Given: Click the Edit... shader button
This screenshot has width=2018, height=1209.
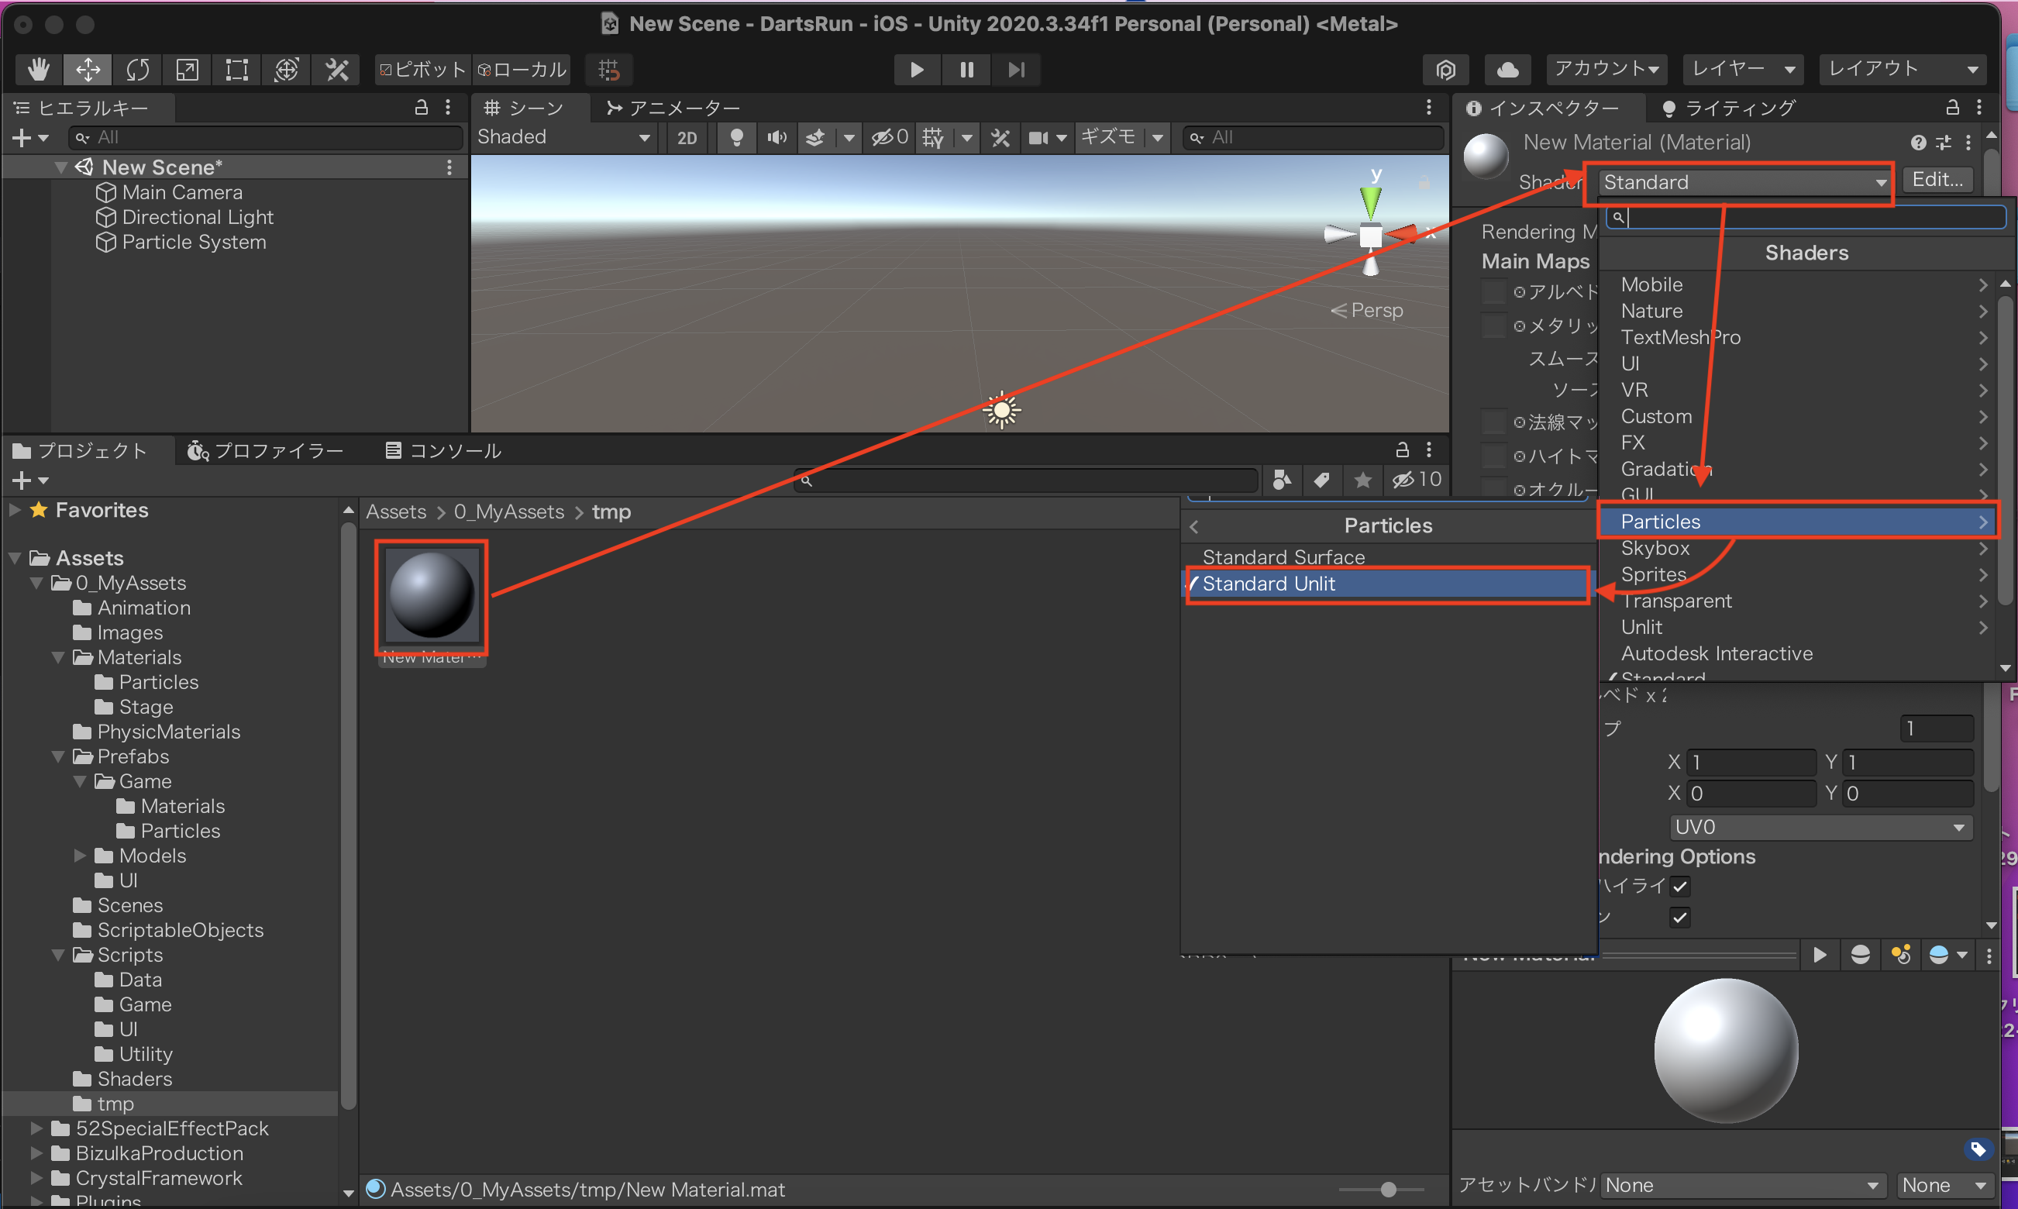Looking at the screenshot, I should (1937, 179).
